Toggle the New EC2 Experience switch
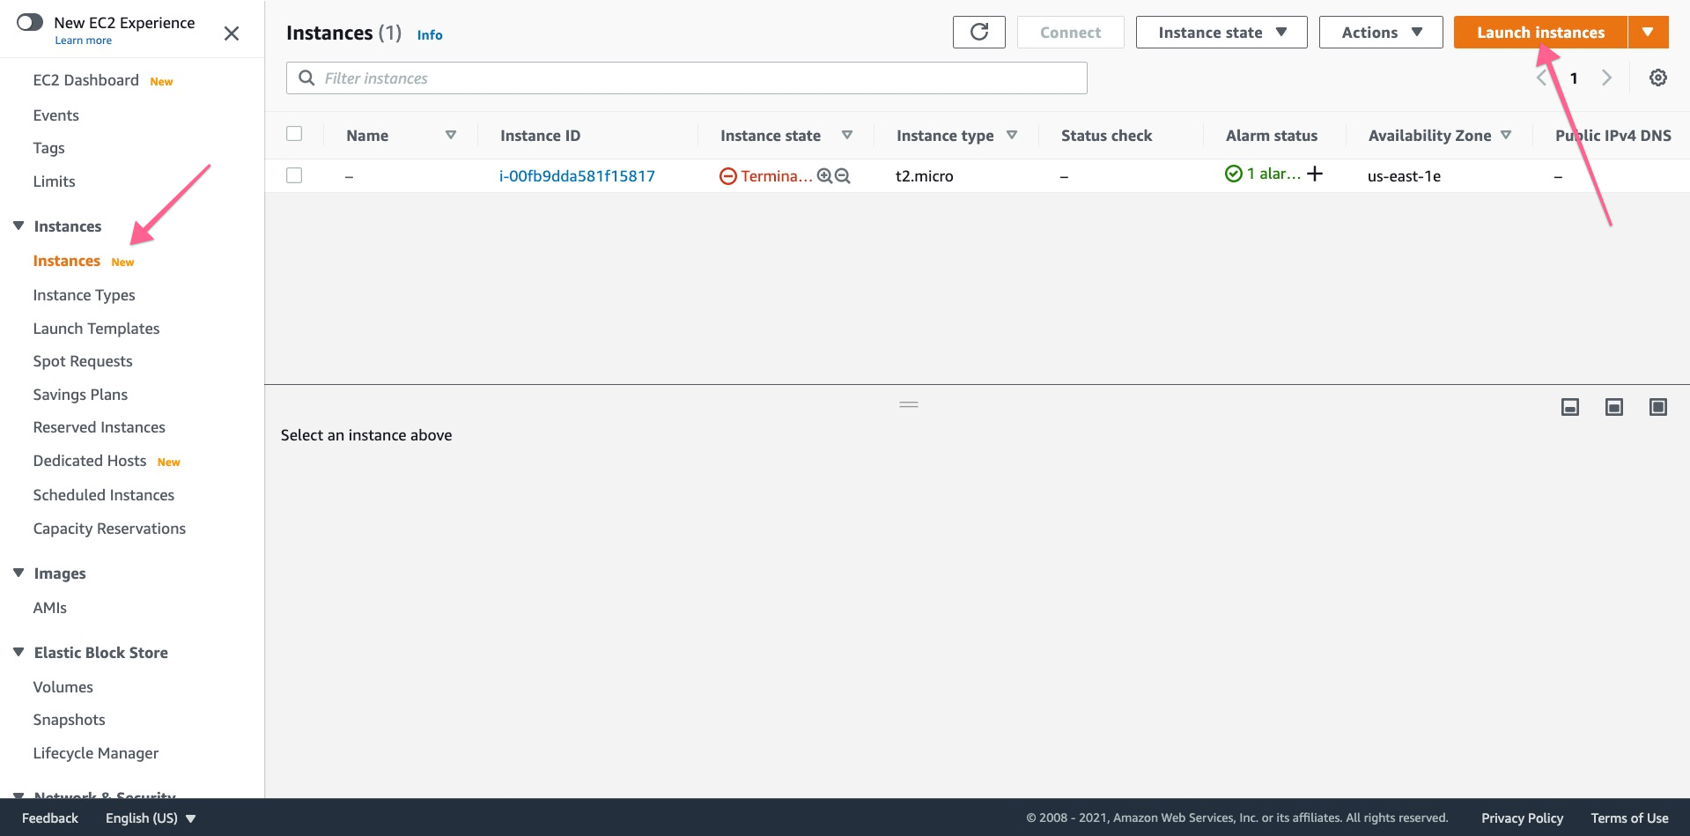The height and width of the screenshot is (836, 1690). [30, 22]
